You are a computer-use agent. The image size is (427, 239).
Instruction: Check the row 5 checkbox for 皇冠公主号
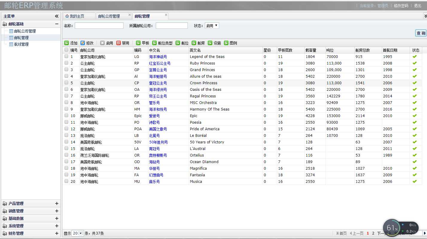66,82
